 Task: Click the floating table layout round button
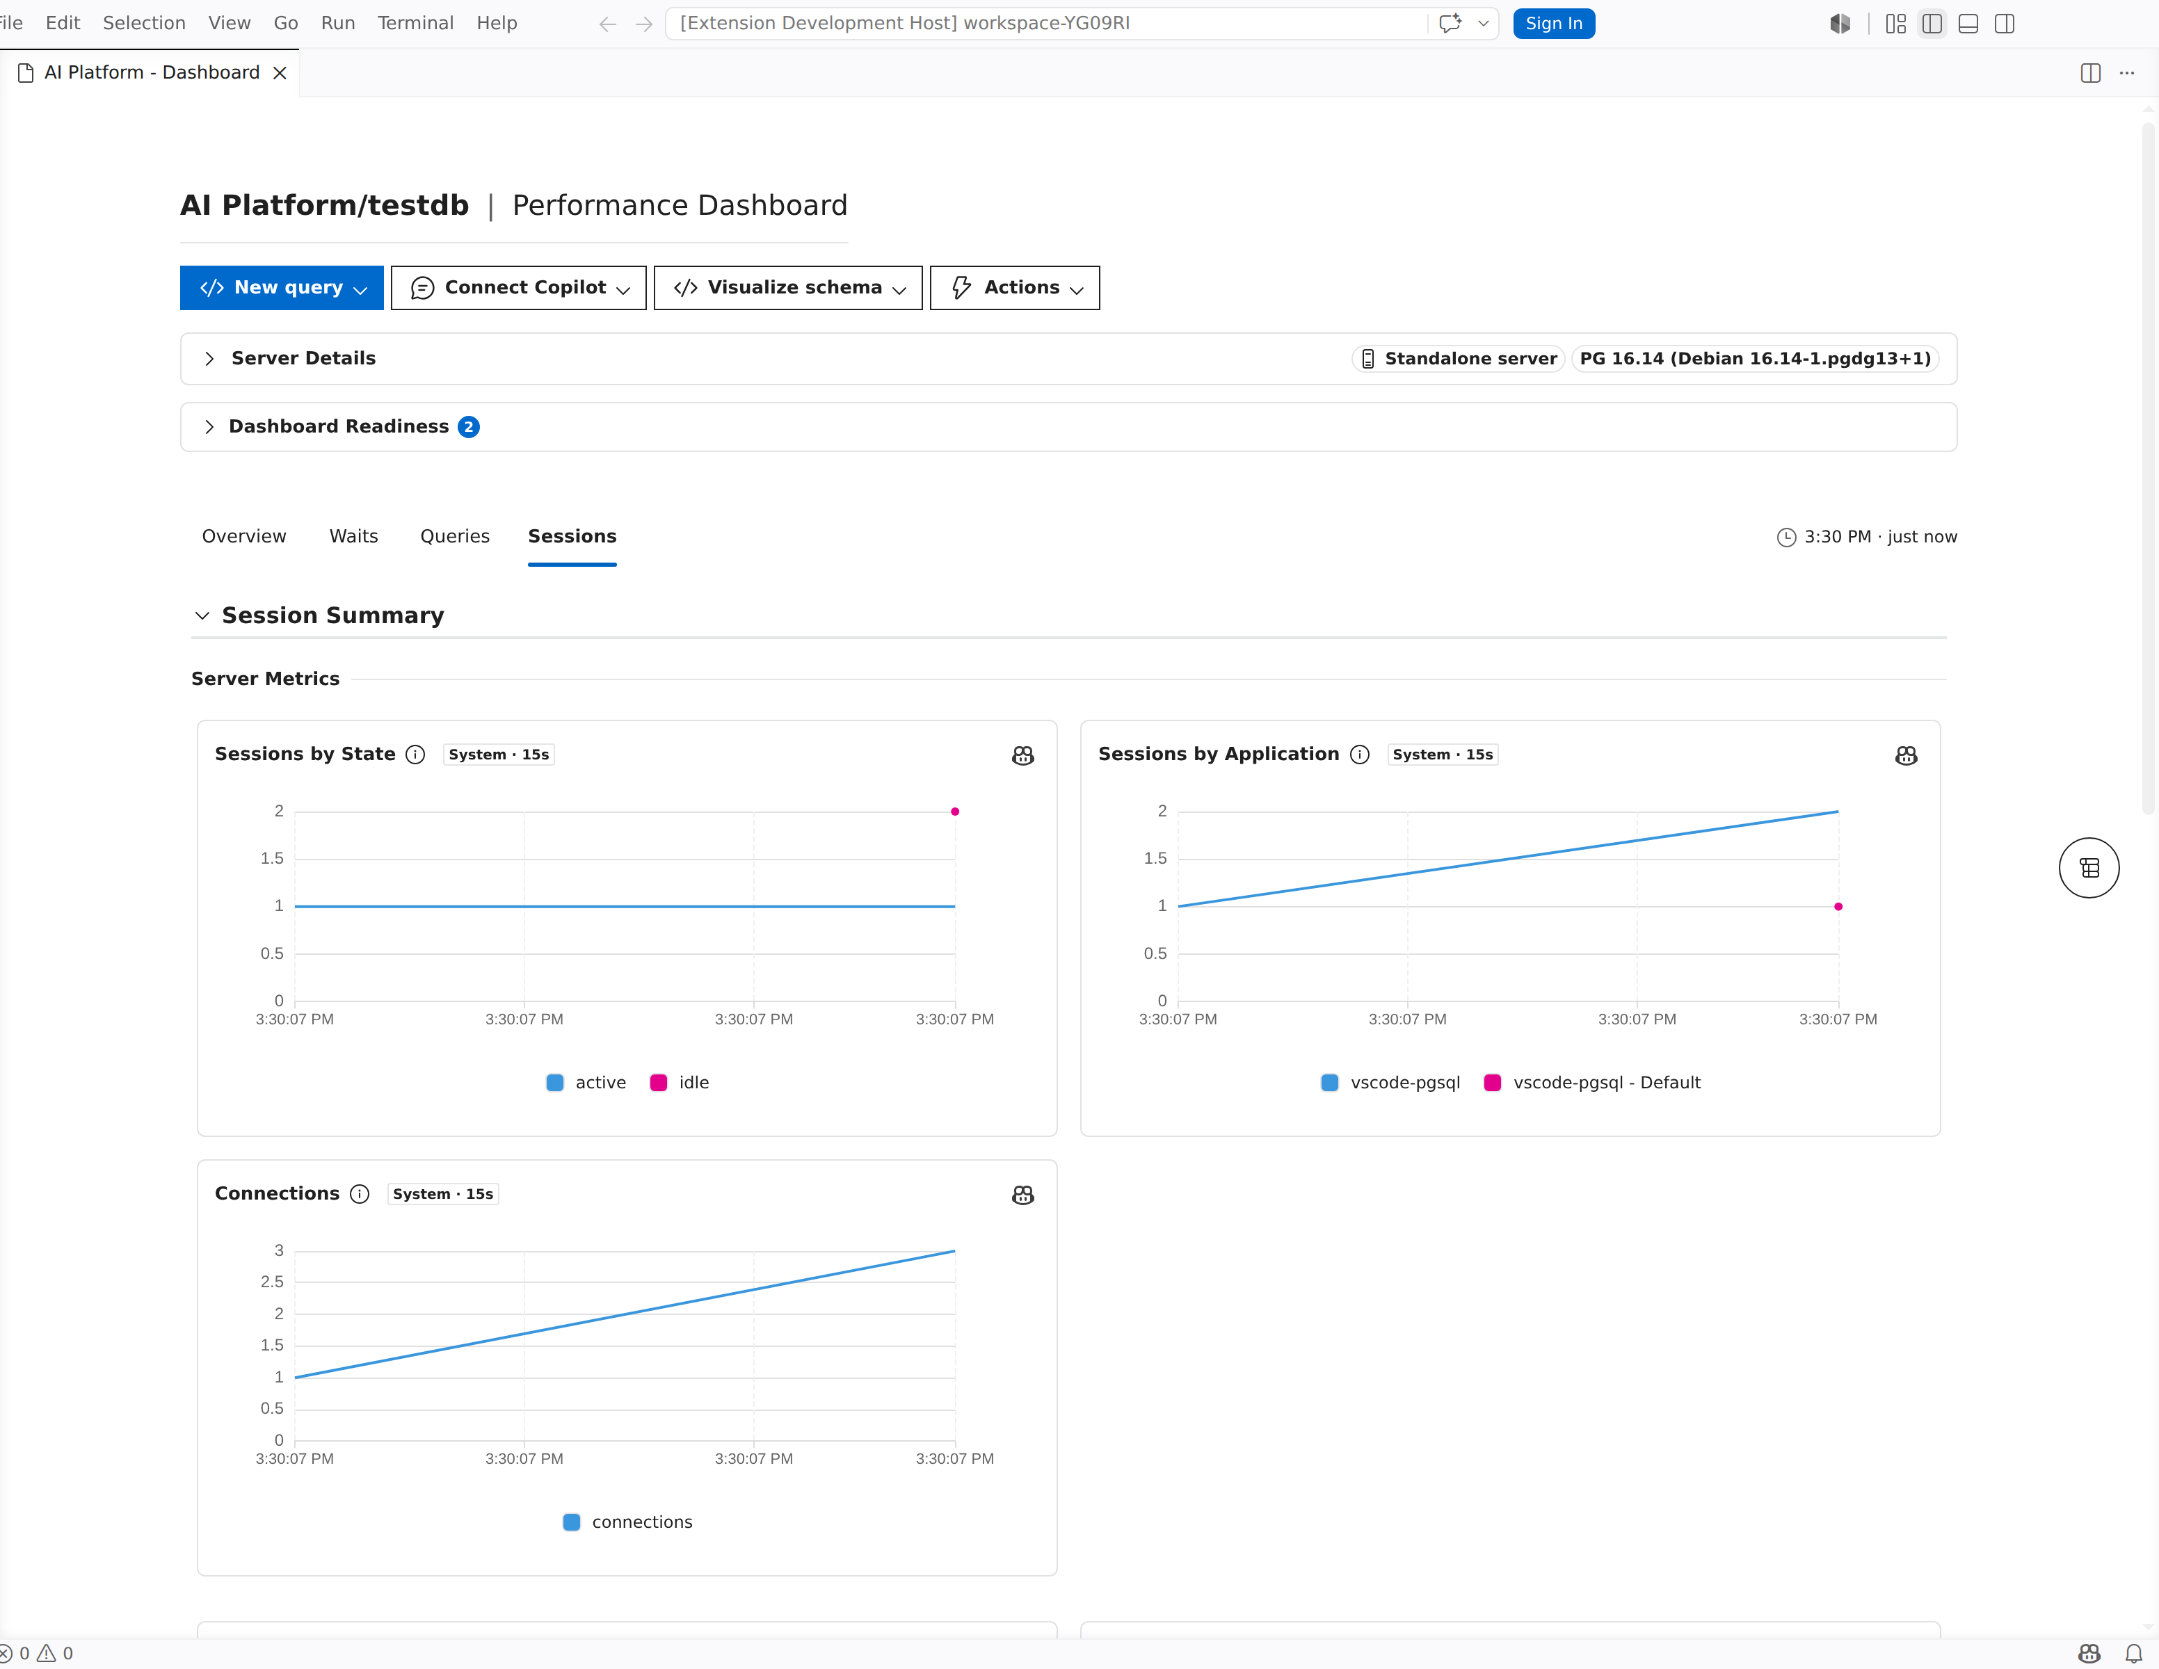click(2088, 868)
